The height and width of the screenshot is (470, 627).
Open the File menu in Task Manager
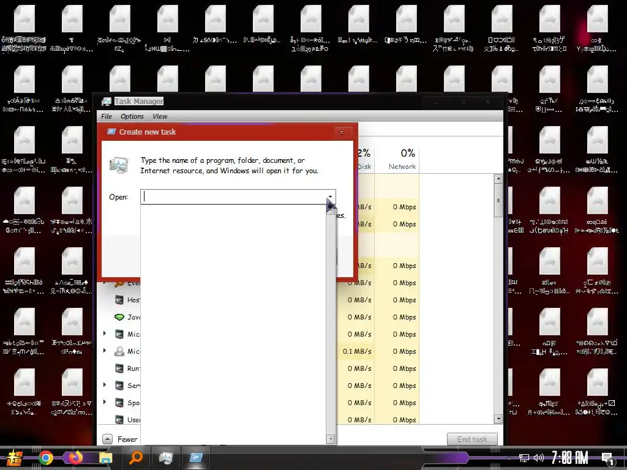click(x=107, y=116)
